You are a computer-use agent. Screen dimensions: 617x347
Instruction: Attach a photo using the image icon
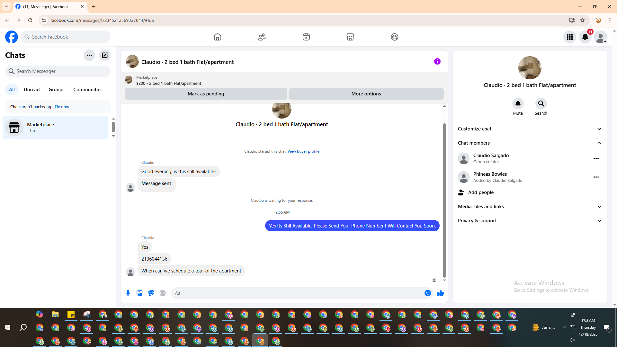click(x=139, y=293)
